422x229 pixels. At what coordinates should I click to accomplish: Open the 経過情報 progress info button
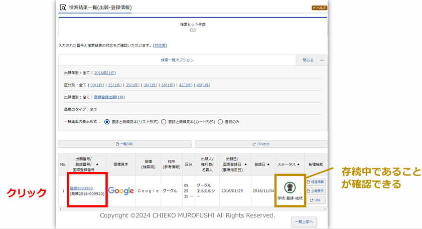[x=316, y=181]
